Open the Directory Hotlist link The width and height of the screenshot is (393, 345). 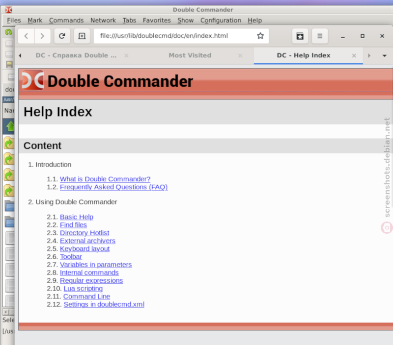pyautogui.click(x=84, y=233)
